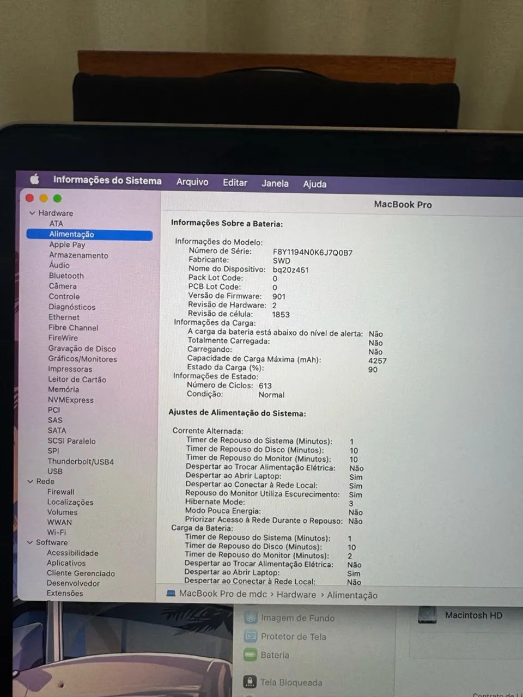Select SPI in sidebar
This screenshot has height=697, width=523.
(x=53, y=450)
